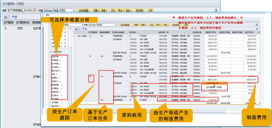Click 设为缺省值 button in front window
This screenshot has height=128, width=272.
coord(125,25)
